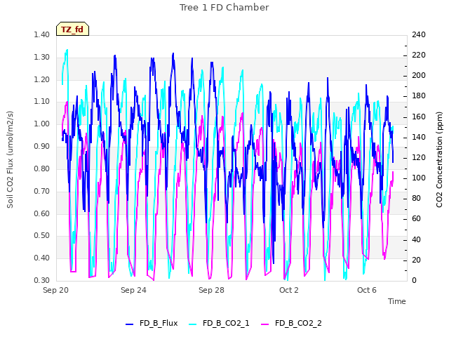Click the 80 right axis value
Screen dimensions: 449x337
pos(416,199)
